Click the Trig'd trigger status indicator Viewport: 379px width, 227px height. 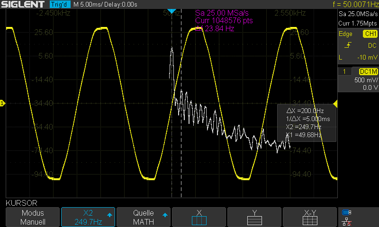[x=60, y=4]
